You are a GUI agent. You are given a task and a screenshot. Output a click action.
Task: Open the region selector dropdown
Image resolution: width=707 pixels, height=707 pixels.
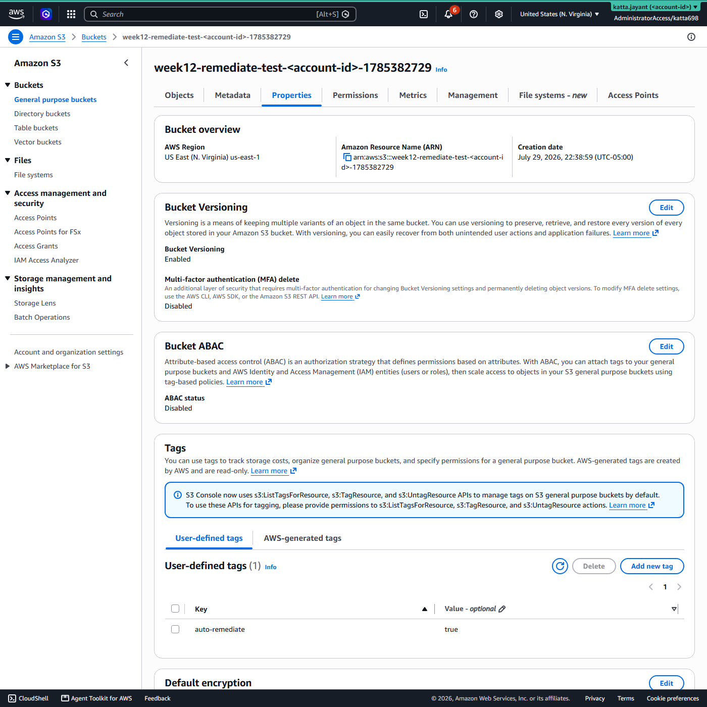click(x=560, y=14)
